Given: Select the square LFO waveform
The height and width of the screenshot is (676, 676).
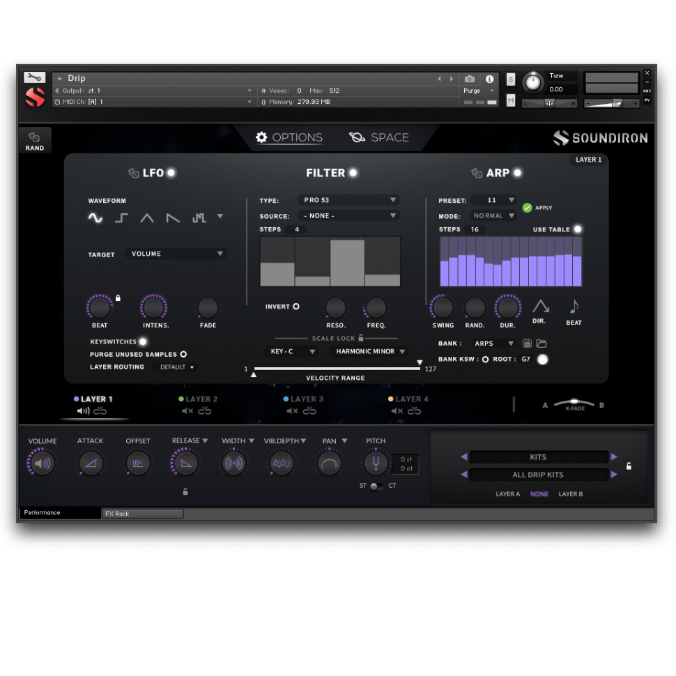Looking at the screenshot, I should [x=121, y=218].
